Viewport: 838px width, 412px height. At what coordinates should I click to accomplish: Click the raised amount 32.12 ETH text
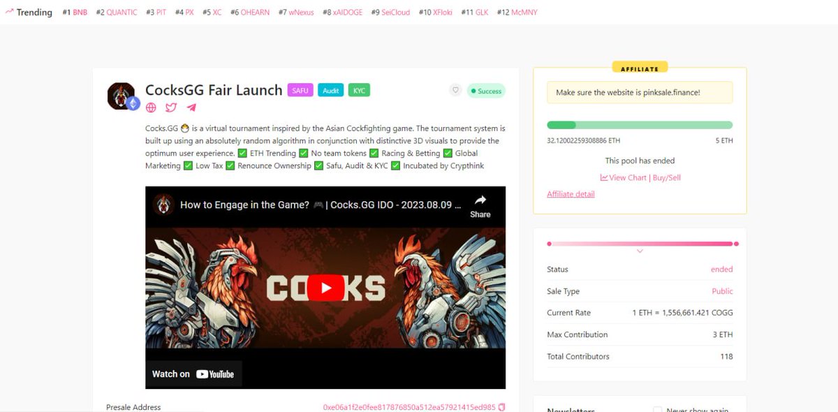[583, 140]
